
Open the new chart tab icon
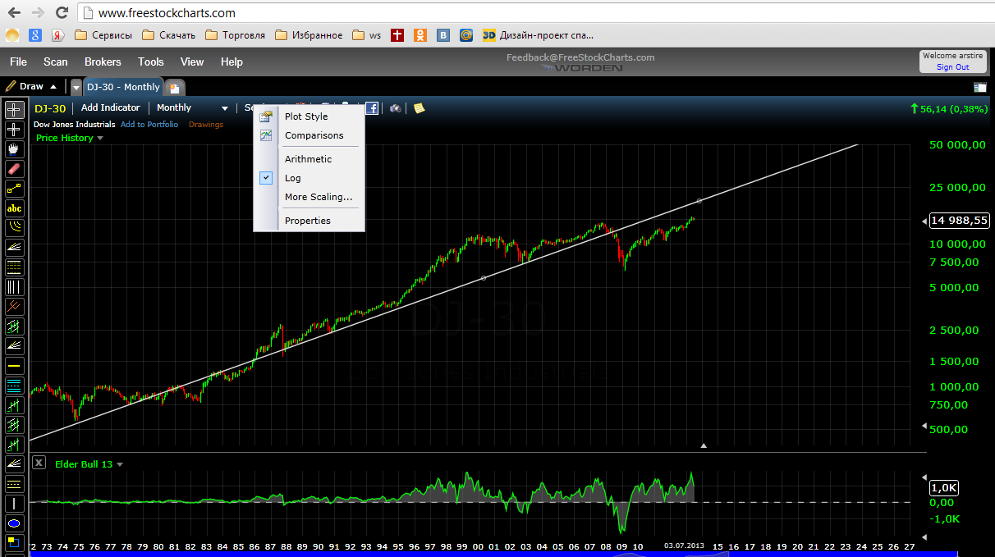(174, 87)
